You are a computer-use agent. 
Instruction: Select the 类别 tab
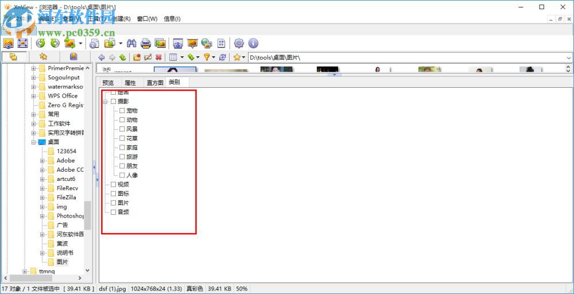(x=174, y=82)
